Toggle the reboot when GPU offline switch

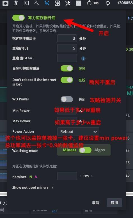coord(67,68)
